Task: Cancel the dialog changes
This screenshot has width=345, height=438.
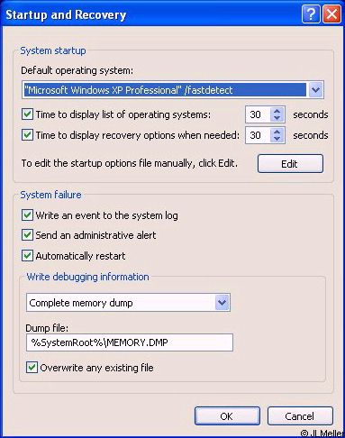Action: pos(300,416)
